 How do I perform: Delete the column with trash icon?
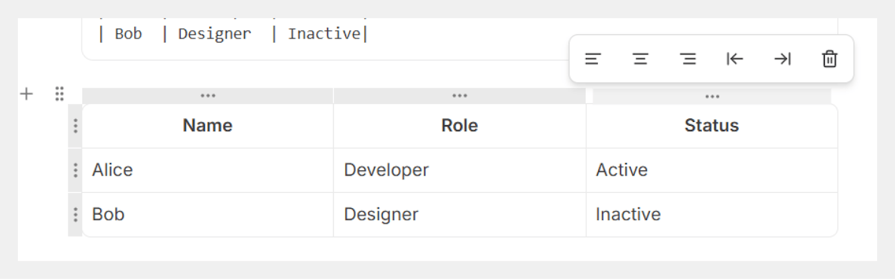coord(829,59)
